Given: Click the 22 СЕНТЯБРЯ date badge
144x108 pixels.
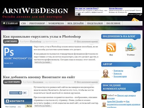Looking at the screenshot, I should click(12, 82).
